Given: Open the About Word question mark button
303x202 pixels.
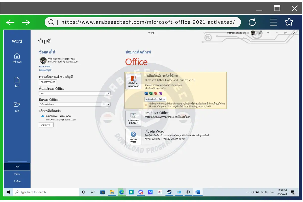Looking at the screenshot, I should pos(133,137).
